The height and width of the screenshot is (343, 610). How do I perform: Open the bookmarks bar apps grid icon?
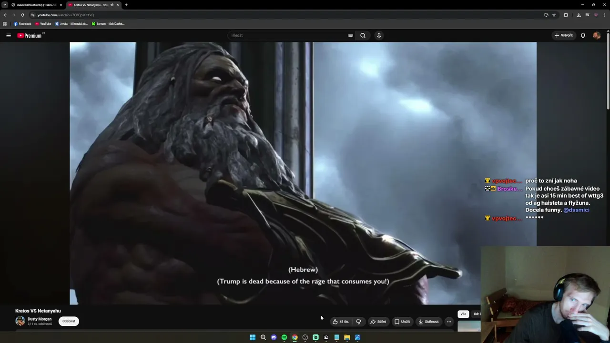point(5,24)
